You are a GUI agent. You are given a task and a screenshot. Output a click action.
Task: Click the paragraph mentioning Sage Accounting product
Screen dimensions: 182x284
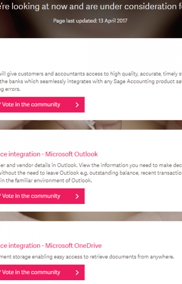pyautogui.click(x=91, y=81)
